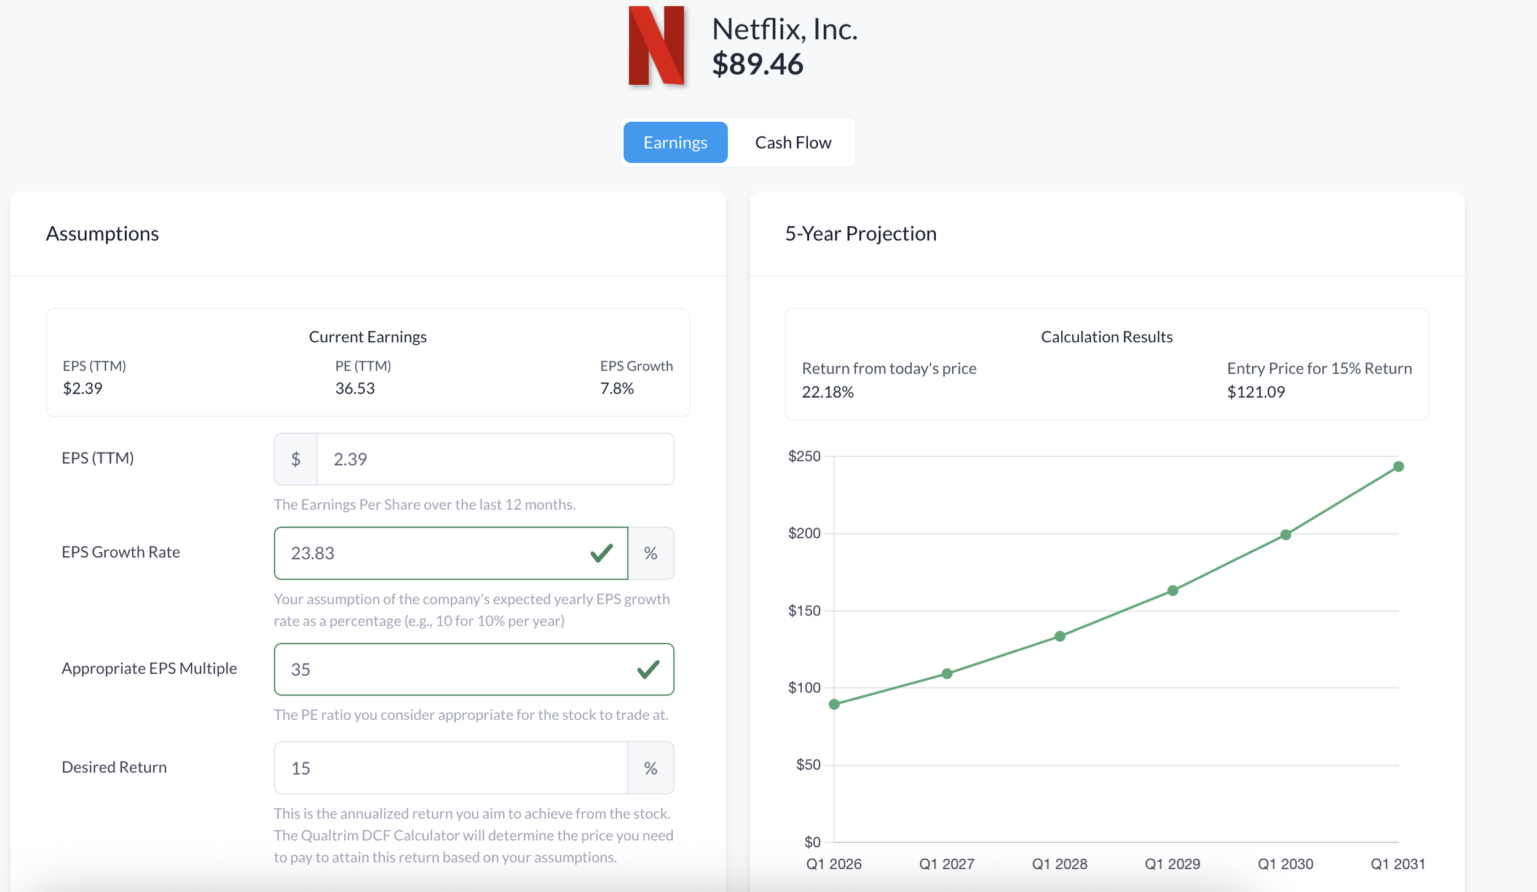Viewport: 1537px width, 892px height.
Task: Click the Q1 2030 data point near $200
Action: click(x=1286, y=535)
